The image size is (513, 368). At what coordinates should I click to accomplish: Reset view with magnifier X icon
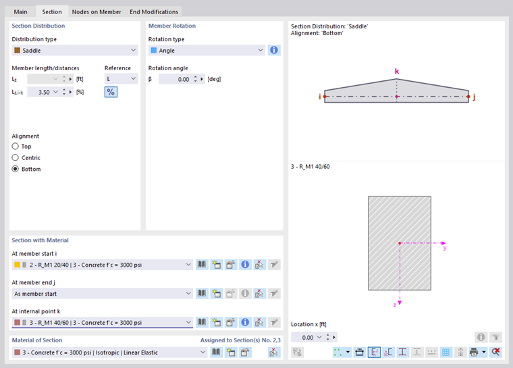[x=495, y=352]
